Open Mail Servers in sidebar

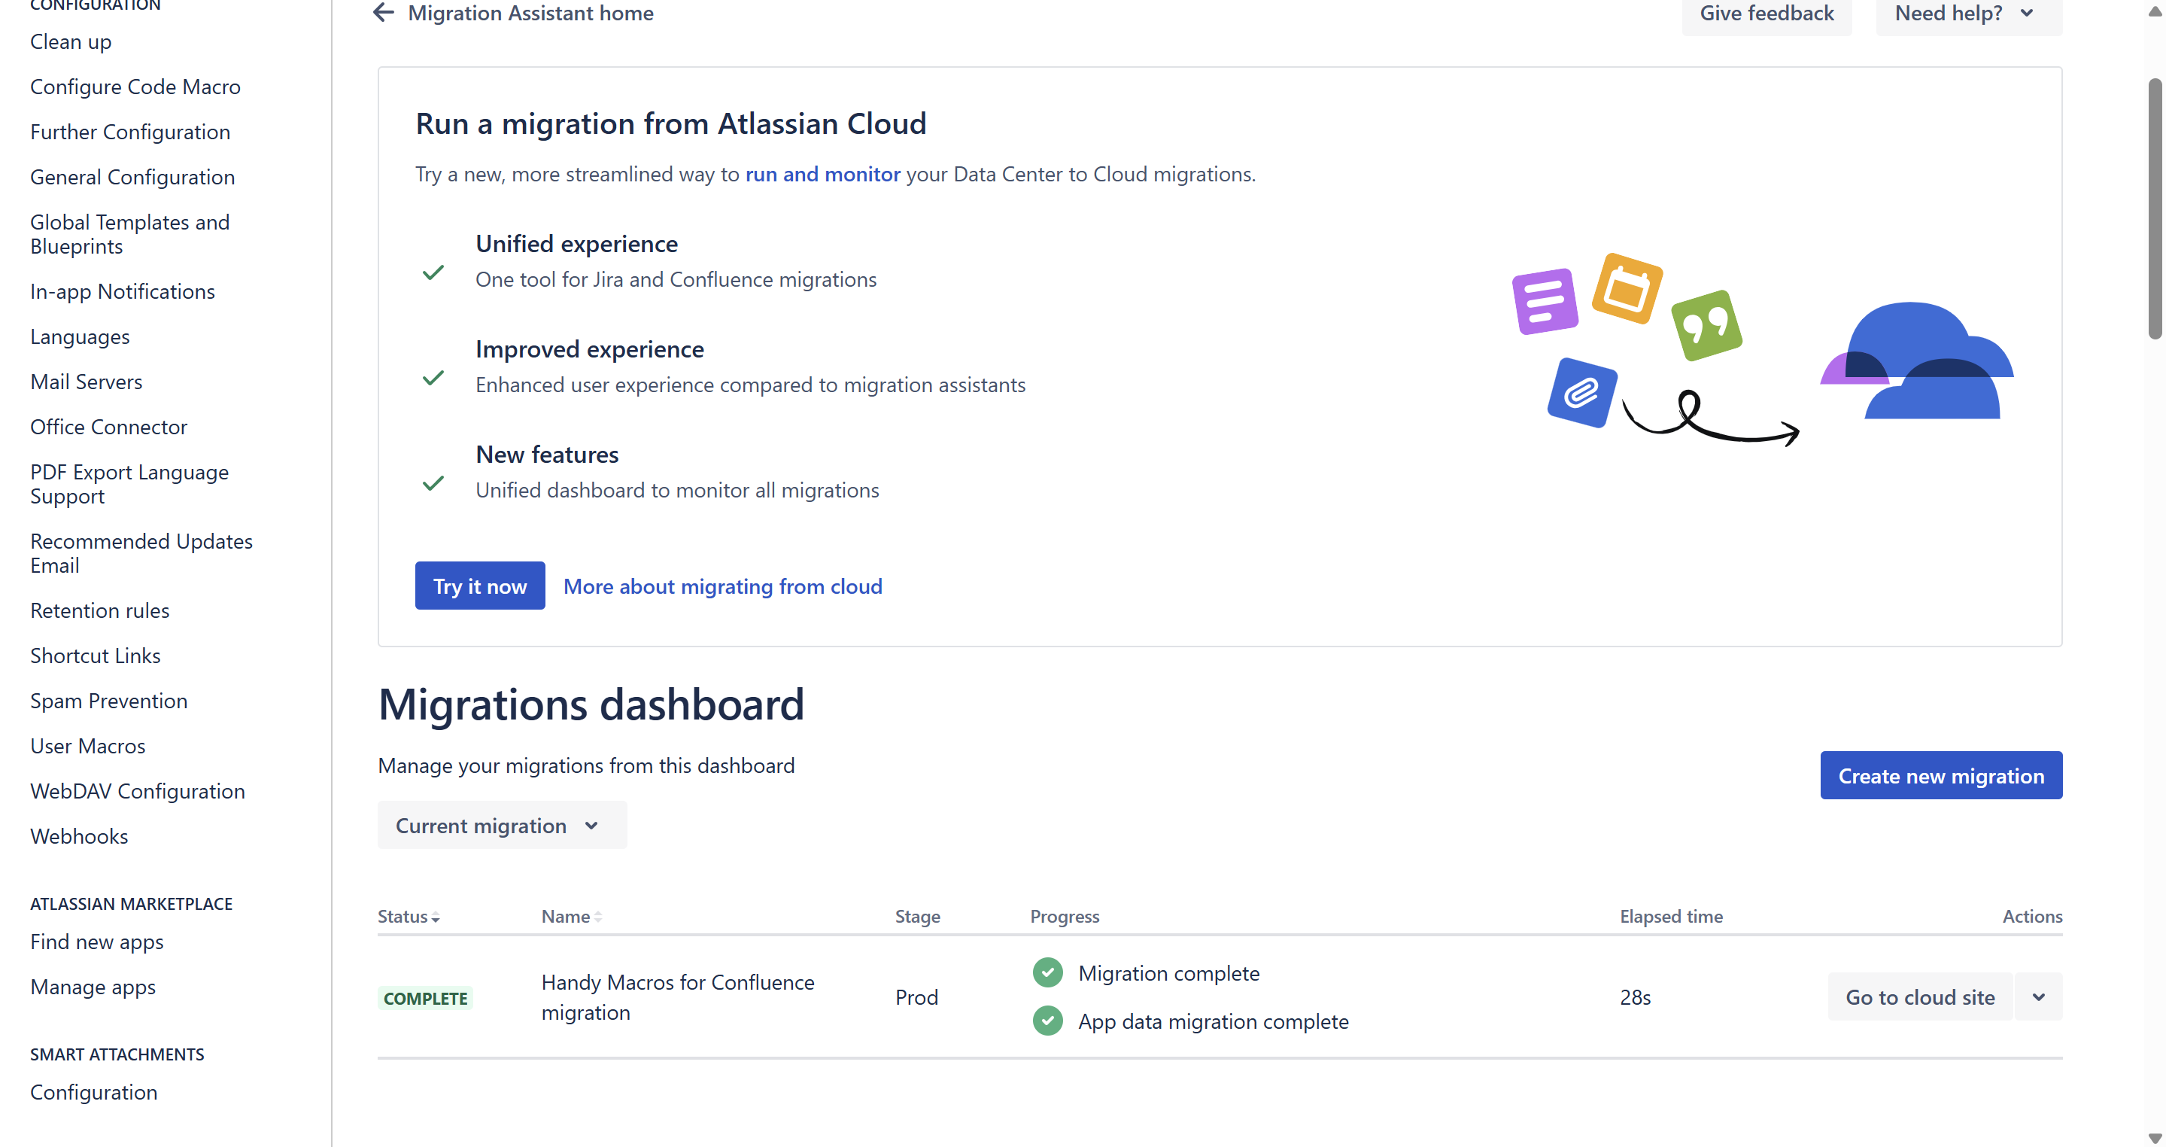(x=86, y=382)
